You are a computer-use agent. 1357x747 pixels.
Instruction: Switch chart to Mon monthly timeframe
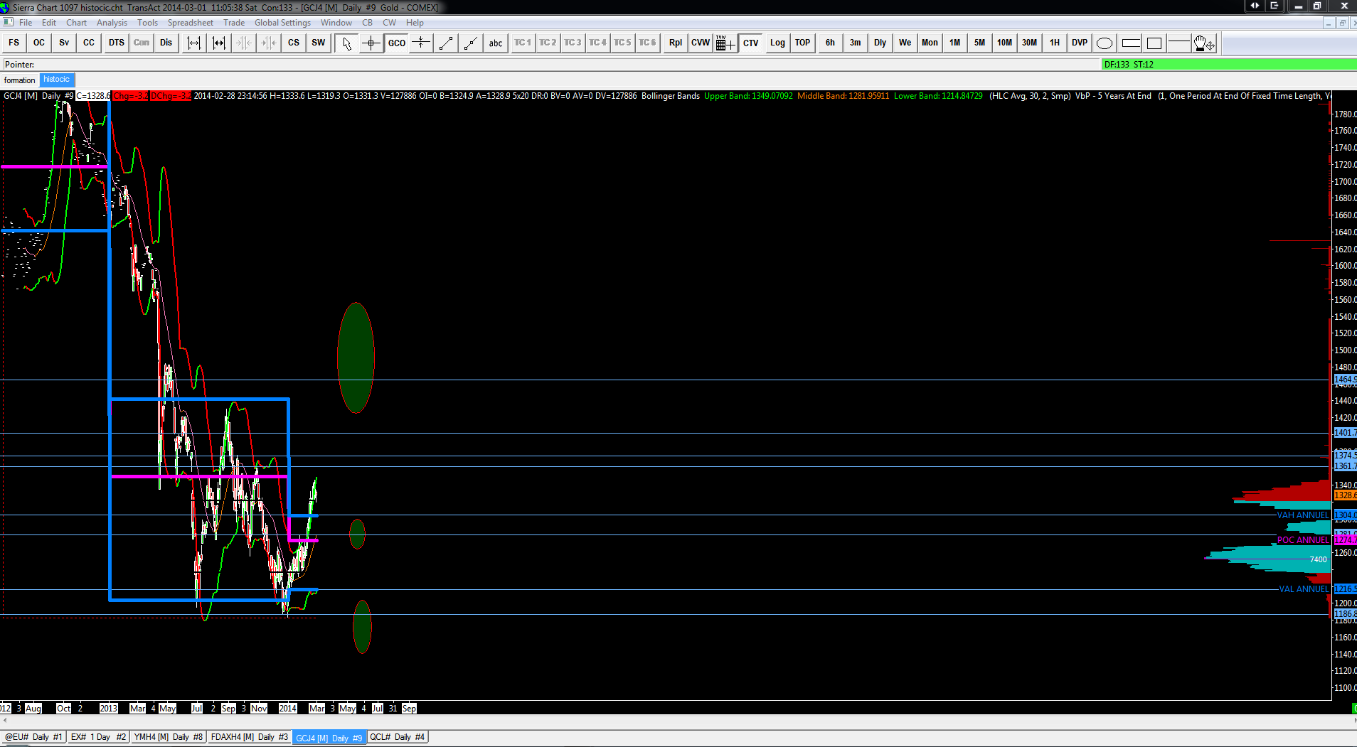[x=930, y=43]
